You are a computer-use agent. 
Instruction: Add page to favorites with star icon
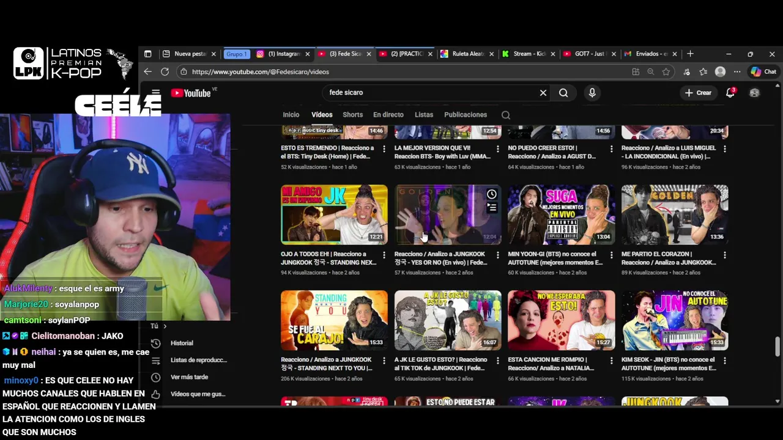[x=666, y=71]
